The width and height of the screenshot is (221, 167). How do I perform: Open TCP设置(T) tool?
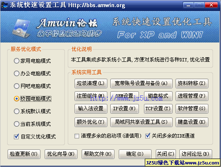click(158, 109)
